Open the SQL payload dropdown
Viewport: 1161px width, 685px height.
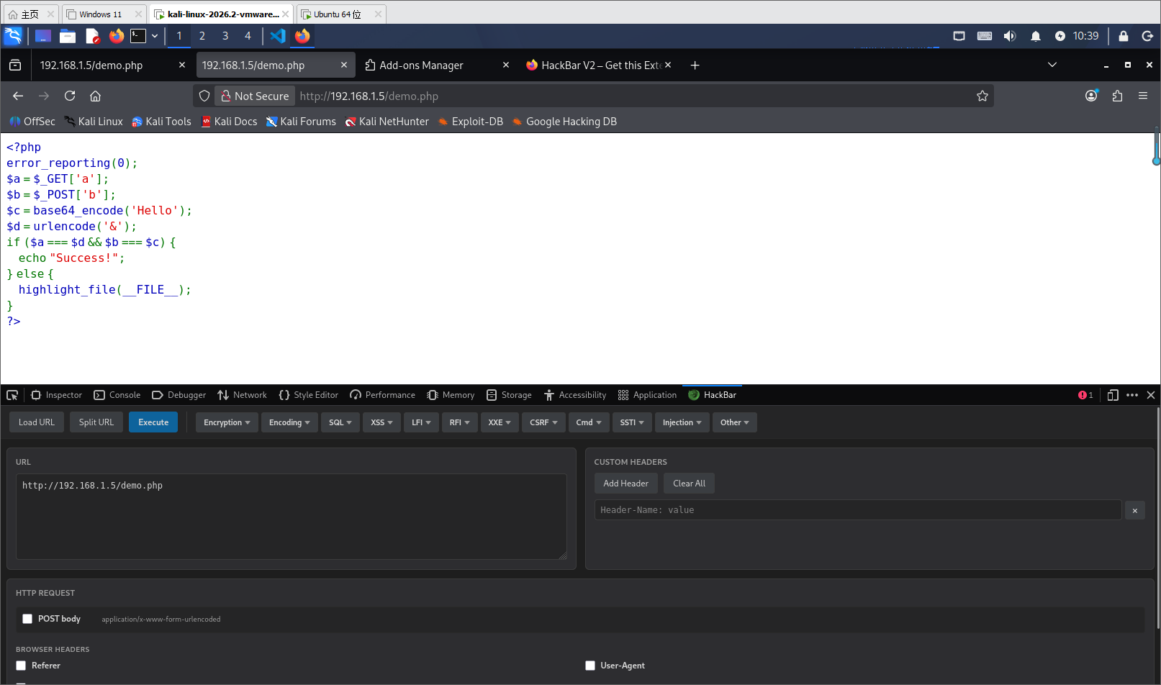[340, 422]
